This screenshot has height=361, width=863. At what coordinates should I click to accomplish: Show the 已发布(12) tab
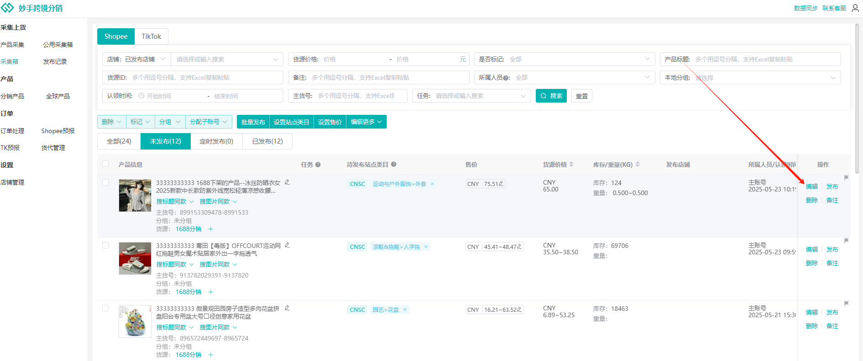[267, 141]
